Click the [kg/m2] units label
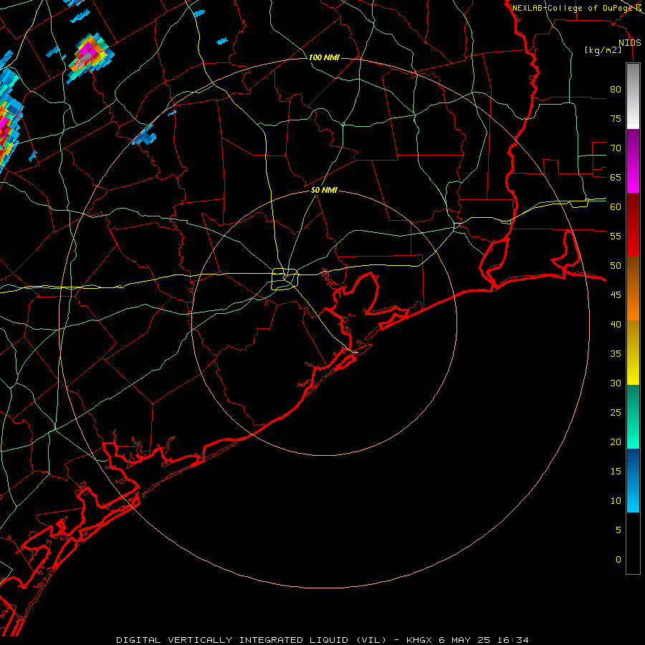Screen dimensions: 645x645 coord(603,50)
